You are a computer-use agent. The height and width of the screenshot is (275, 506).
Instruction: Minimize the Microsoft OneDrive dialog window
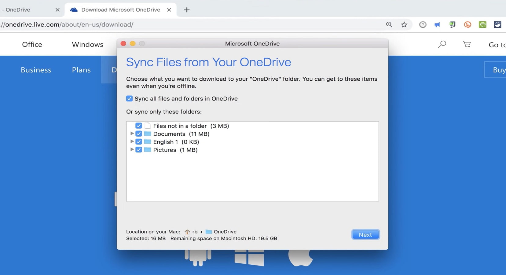133,43
